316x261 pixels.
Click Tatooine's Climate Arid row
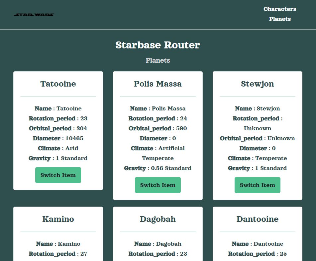[x=58, y=148]
